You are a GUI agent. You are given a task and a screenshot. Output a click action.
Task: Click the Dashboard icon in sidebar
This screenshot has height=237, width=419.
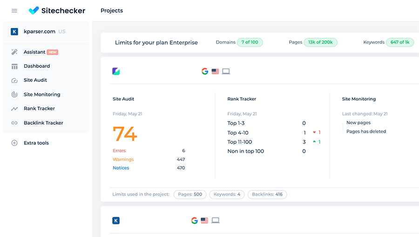(14, 66)
